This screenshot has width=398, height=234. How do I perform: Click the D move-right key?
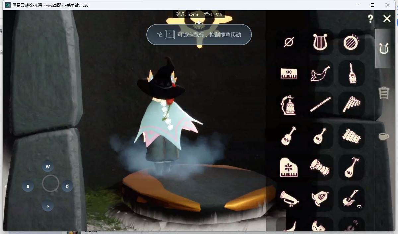tap(67, 186)
